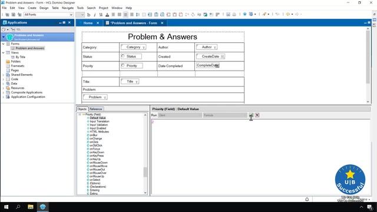Select Application Configuration tree item
377x212 pixels.
tap(28, 97)
